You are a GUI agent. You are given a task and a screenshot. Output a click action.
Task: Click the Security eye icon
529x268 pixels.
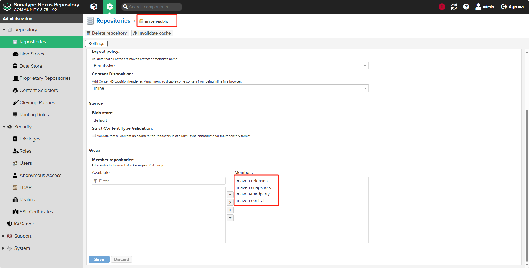(x=10, y=127)
